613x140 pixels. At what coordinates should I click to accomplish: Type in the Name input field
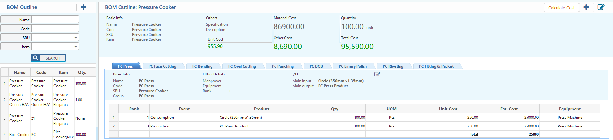click(x=55, y=20)
